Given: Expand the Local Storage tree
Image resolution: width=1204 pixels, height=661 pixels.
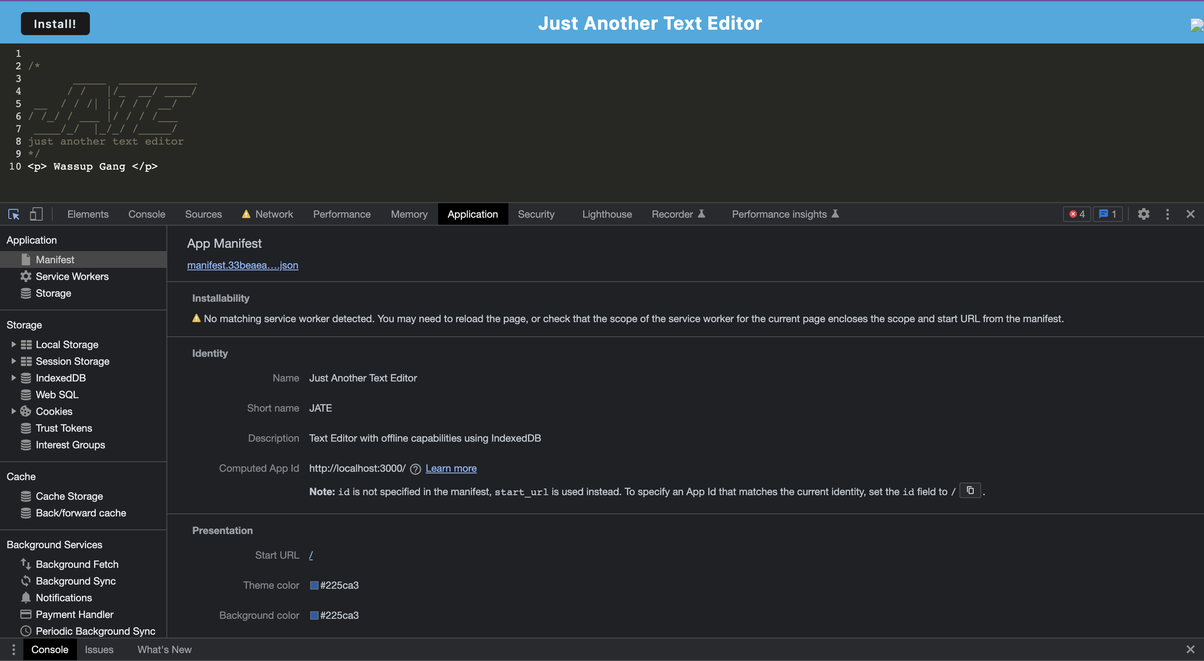Looking at the screenshot, I should coord(13,344).
